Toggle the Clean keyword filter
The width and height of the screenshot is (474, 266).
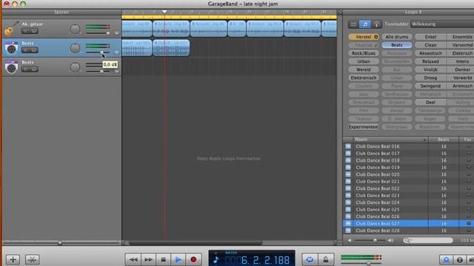click(430, 45)
